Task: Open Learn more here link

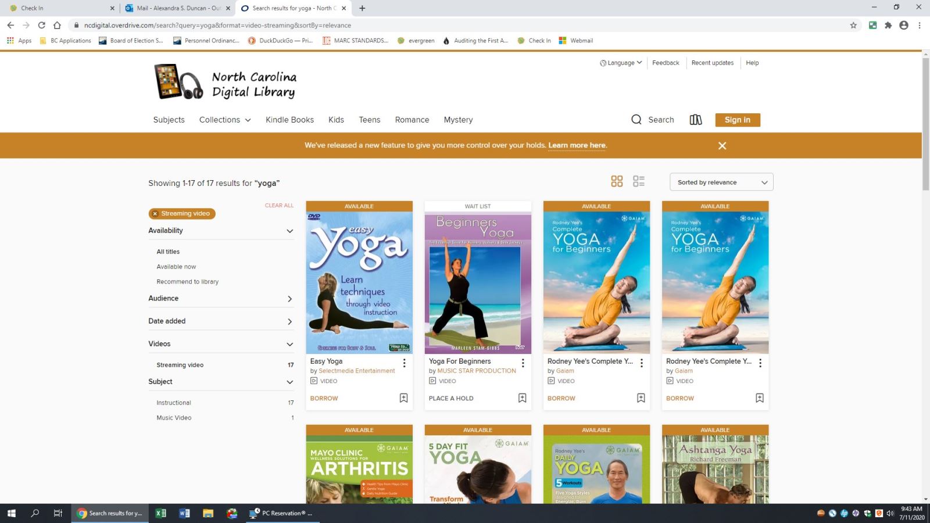Action: pyautogui.click(x=577, y=145)
